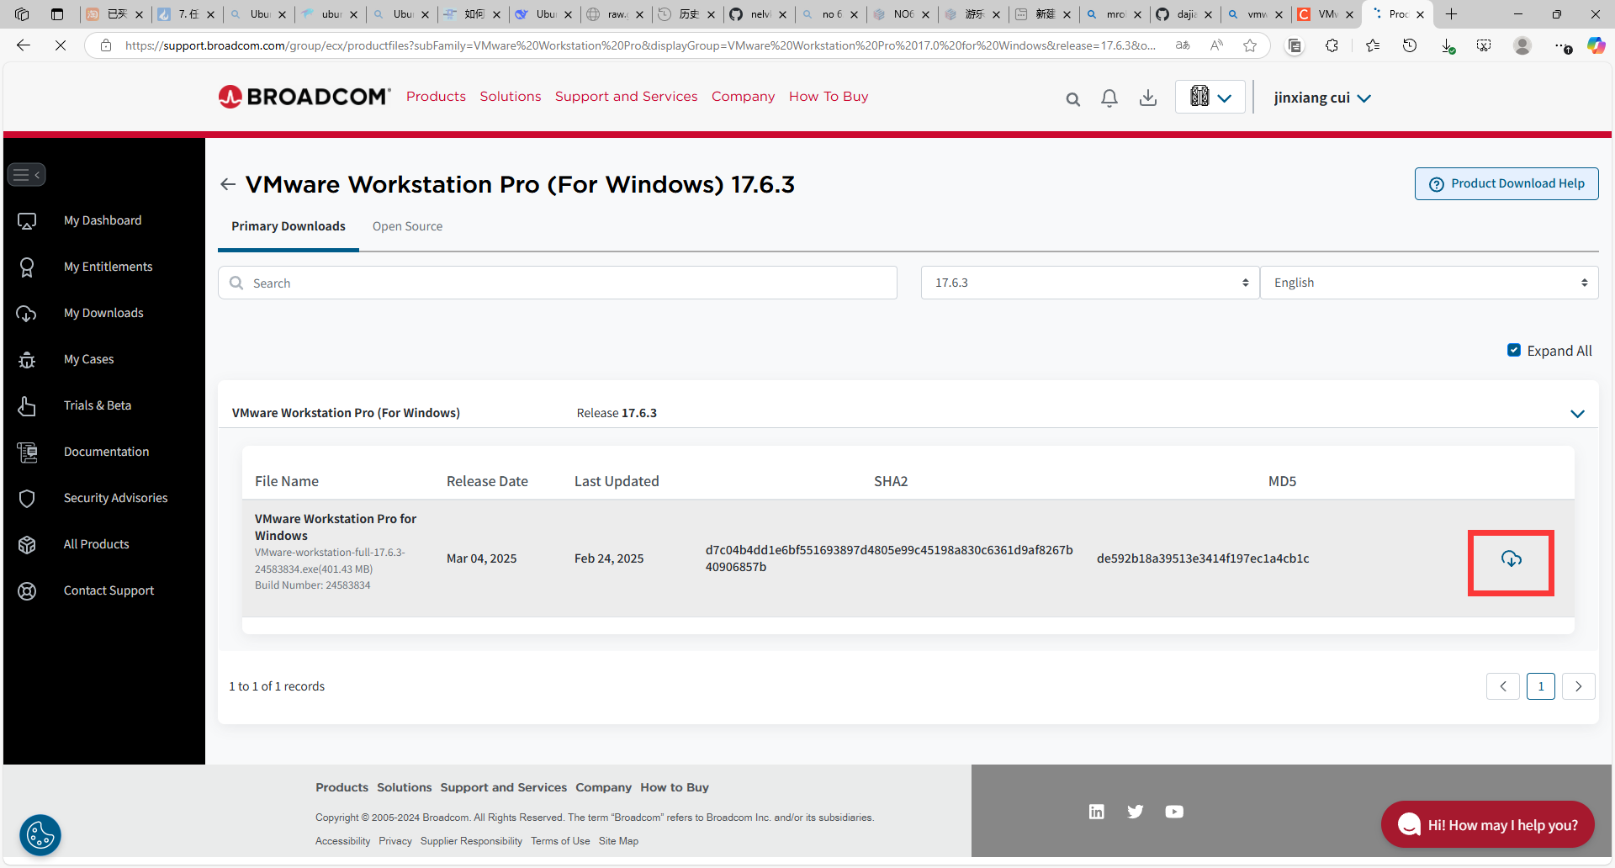Open Broadcom's LinkedIn page icon
Screen dimensions: 1615x868
point(1096,812)
